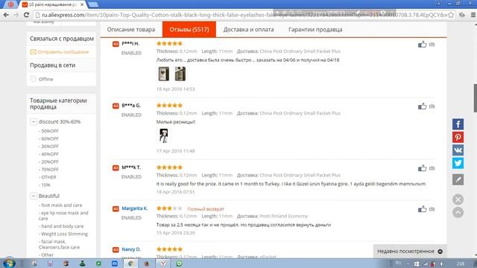Collapse the discount 30%-60% category
Viewport: 477px width, 268px height.
tap(34, 122)
